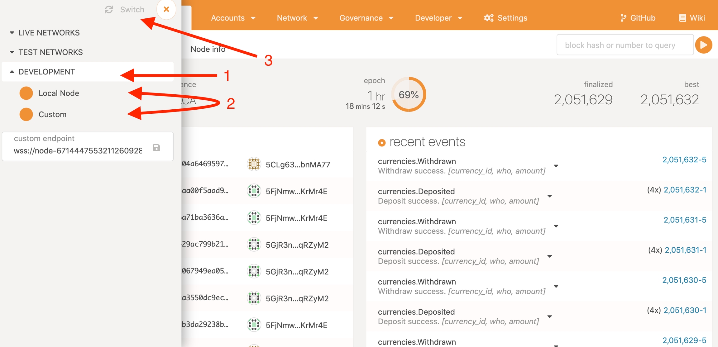The width and height of the screenshot is (718, 347).
Task: Collapse the DEVELOPMENT network group
Action: 46,72
